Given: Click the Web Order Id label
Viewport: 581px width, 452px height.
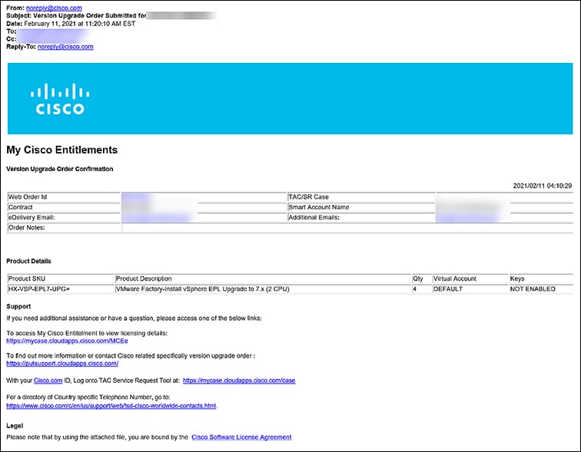Looking at the screenshot, I should (x=28, y=197).
